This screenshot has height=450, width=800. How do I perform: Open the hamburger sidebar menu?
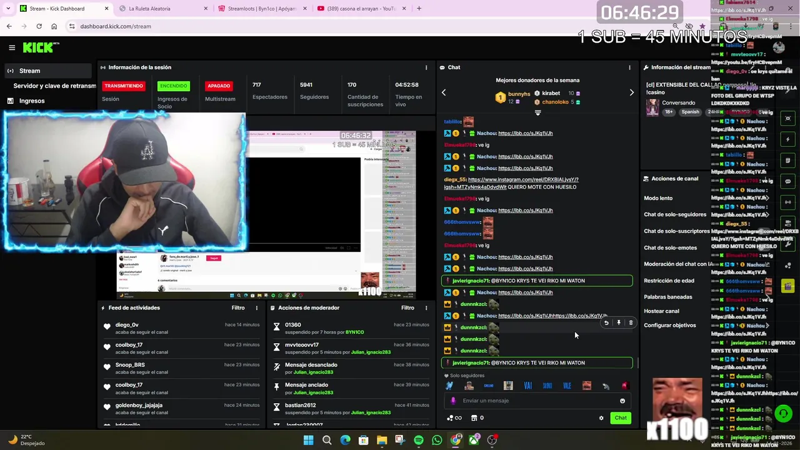click(x=12, y=47)
